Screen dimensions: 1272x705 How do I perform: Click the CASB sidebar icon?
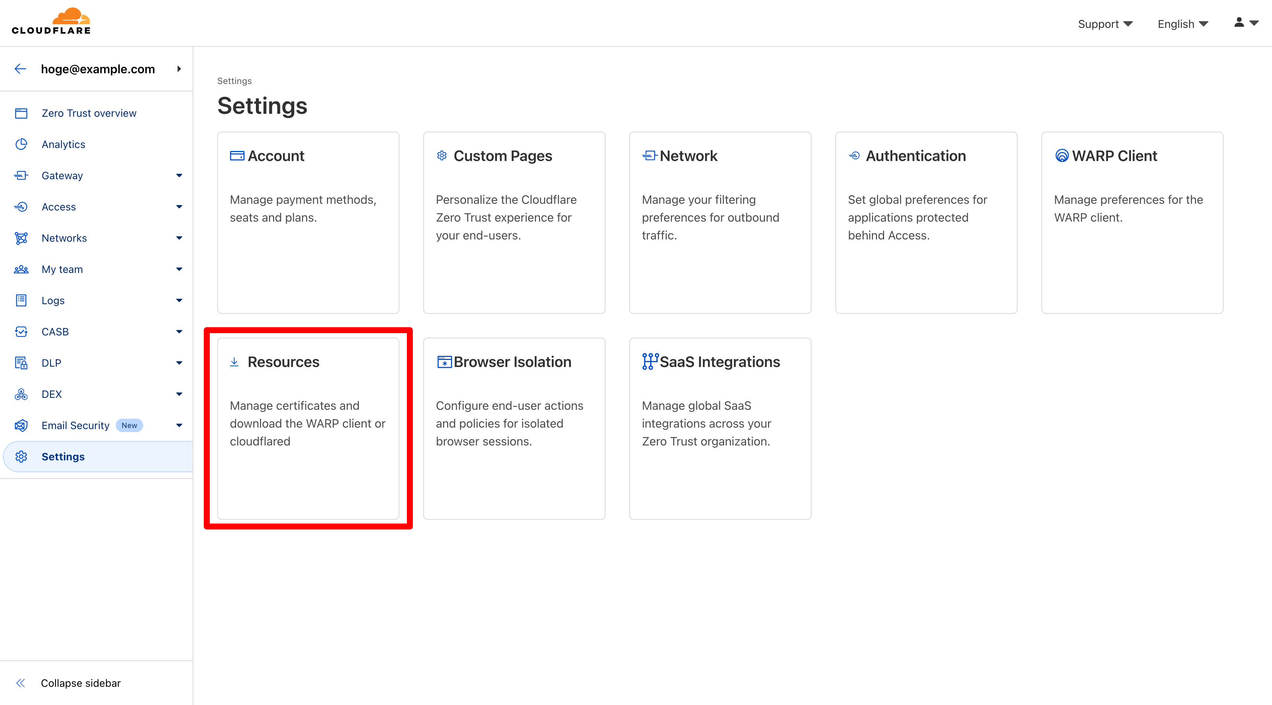click(x=21, y=332)
